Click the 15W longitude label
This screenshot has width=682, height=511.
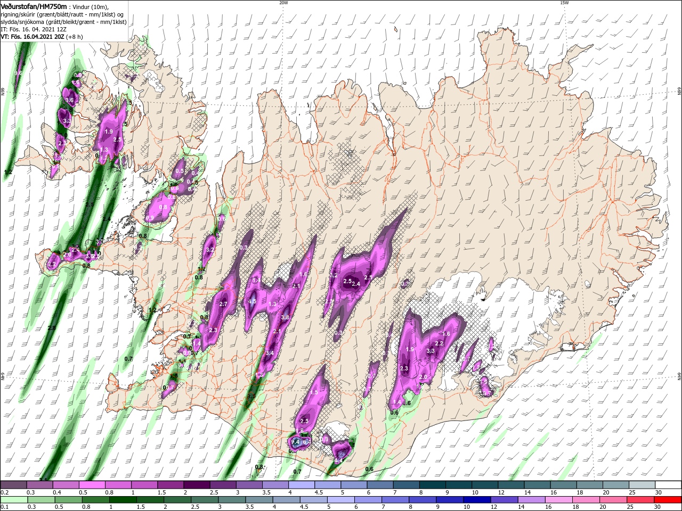[x=564, y=3]
